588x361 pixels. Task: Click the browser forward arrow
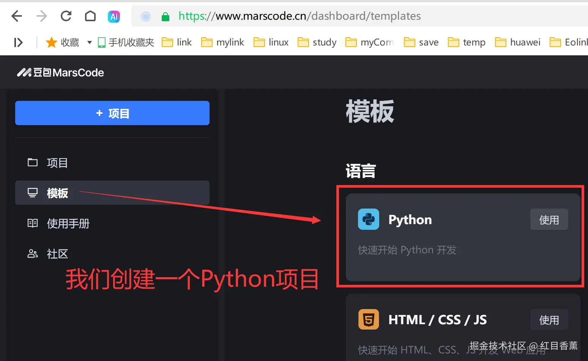[42, 16]
